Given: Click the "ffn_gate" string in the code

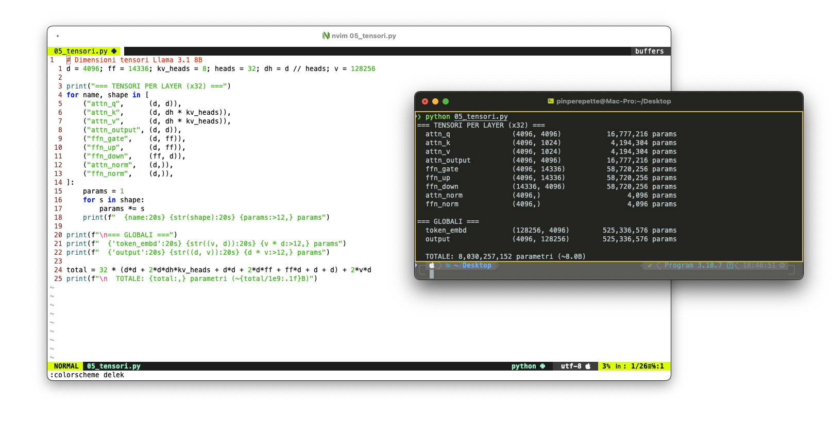Looking at the screenshot, I should click(x=107, y=138).
